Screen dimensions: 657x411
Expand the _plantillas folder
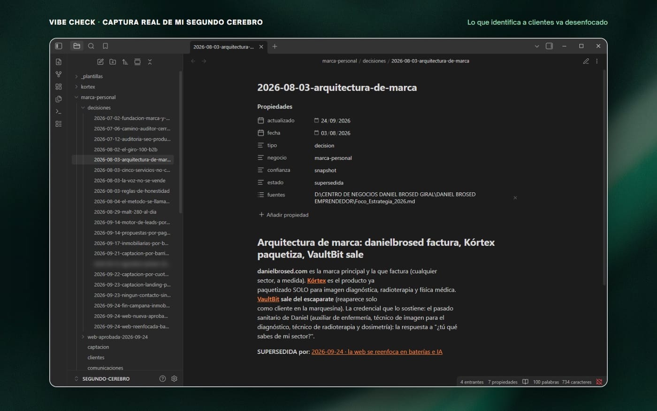pos(76,77)
